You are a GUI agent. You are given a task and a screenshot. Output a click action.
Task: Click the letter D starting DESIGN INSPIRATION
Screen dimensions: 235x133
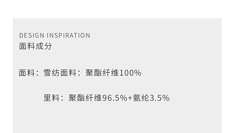tap(21, 35)
